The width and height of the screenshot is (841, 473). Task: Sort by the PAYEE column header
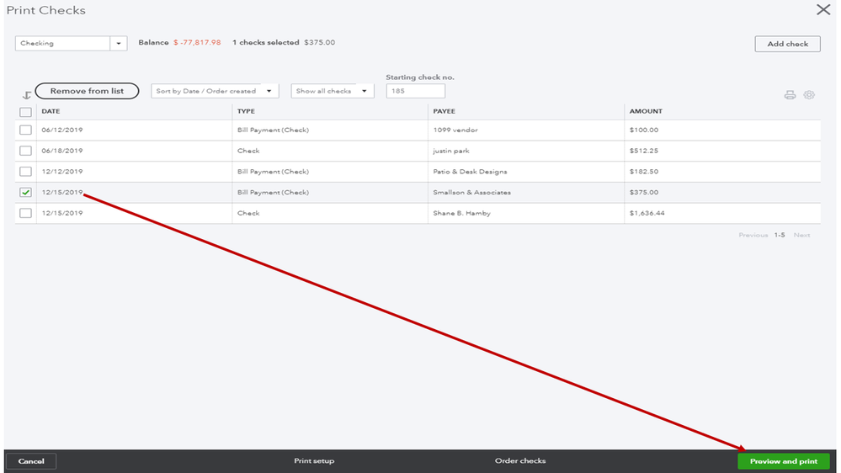point(444,111)
